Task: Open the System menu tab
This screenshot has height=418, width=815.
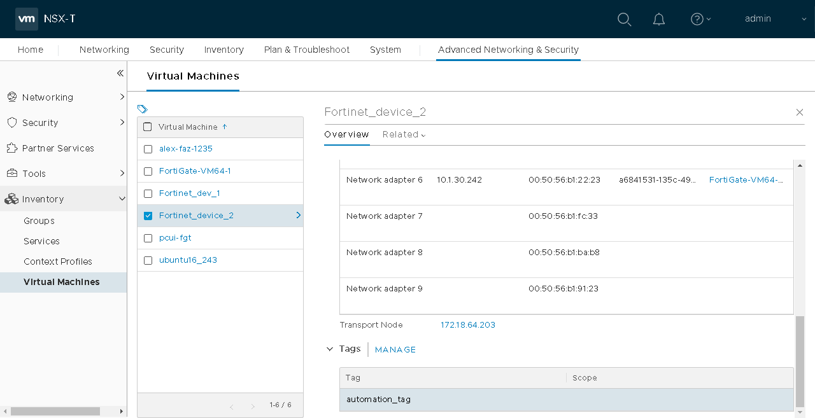Action: 385,50
